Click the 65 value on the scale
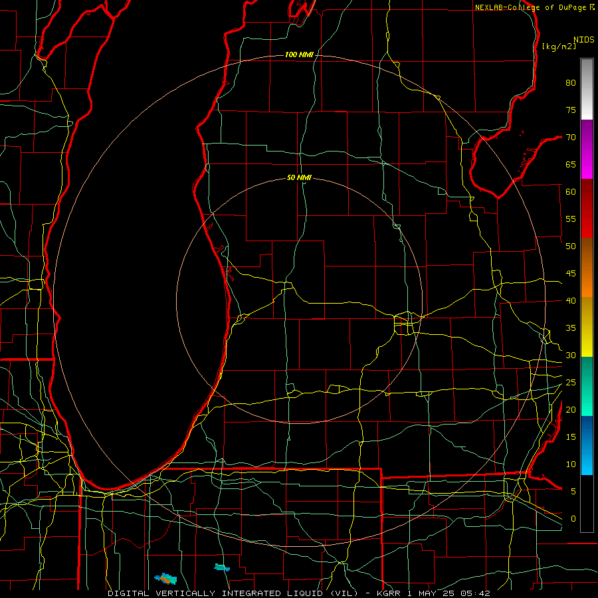598x598 pixels. click(571, 165)
